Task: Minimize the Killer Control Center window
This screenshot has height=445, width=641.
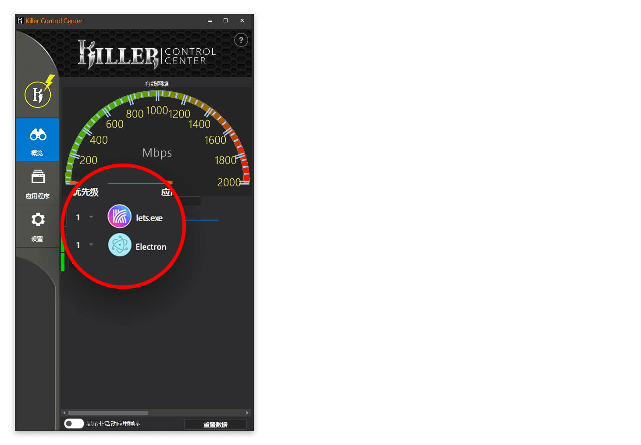Action: click(210, 21)
